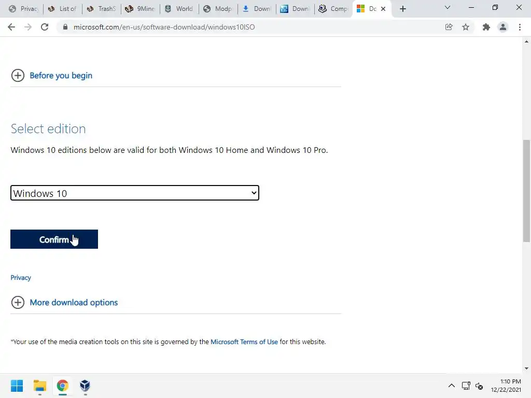Bookmark this page with the star icon

[466, 27]
